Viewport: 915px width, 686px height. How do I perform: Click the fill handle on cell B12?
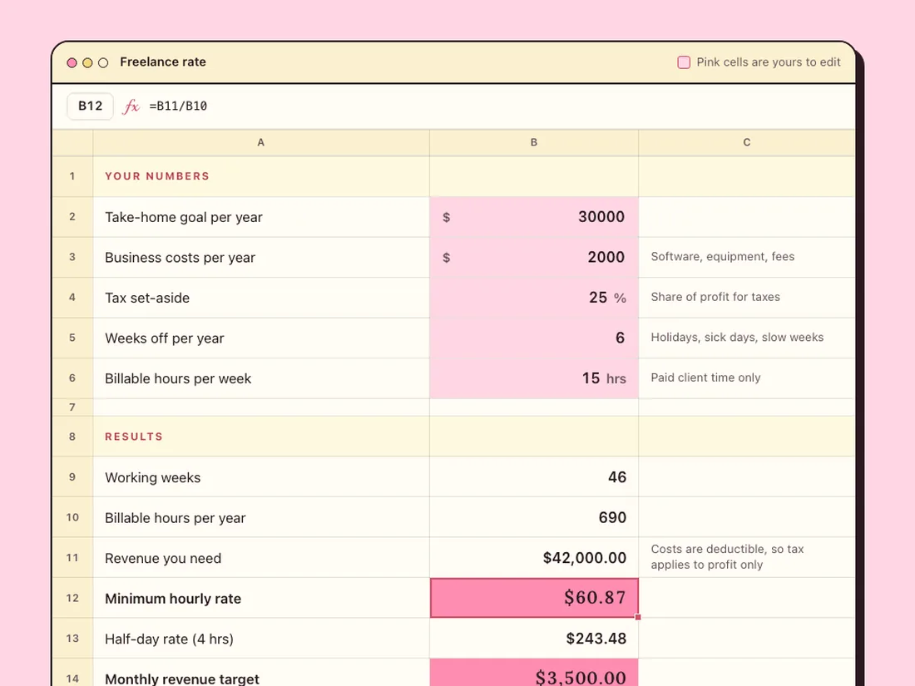(x=638, y=617)
